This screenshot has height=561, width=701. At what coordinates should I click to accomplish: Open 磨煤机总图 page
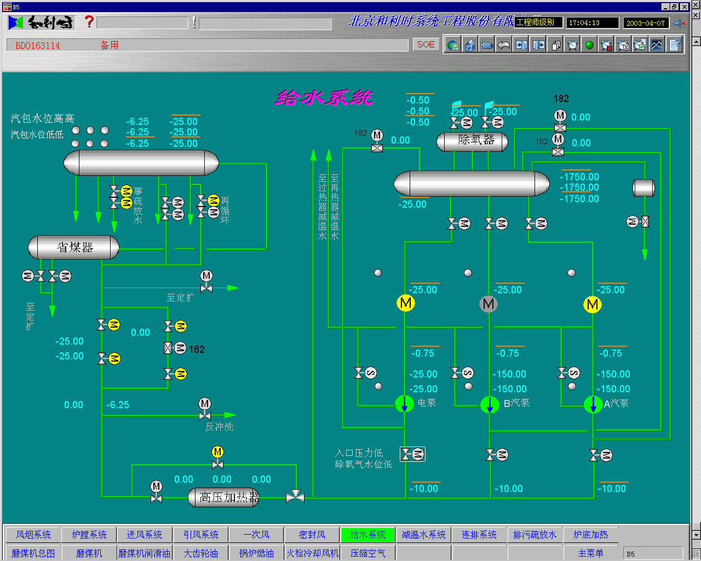point(33,553)
